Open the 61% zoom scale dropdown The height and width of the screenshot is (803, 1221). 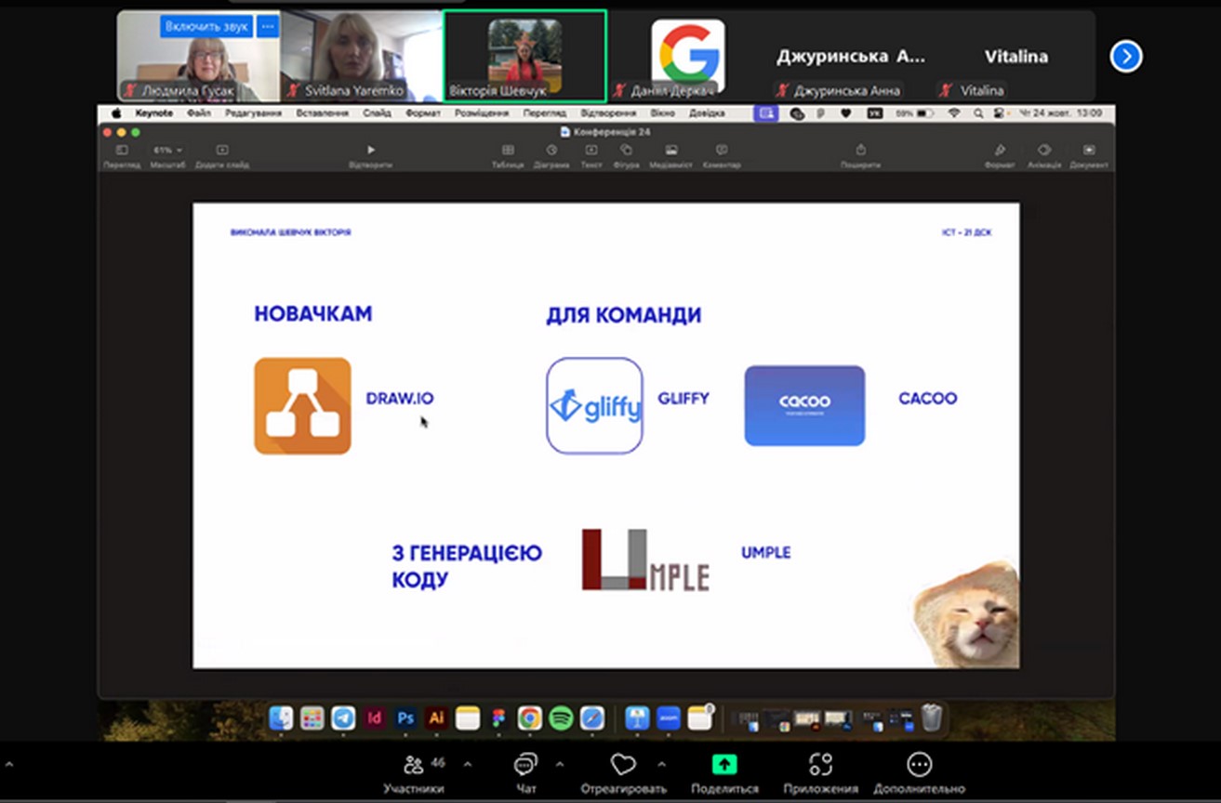[x=168, y=150]
